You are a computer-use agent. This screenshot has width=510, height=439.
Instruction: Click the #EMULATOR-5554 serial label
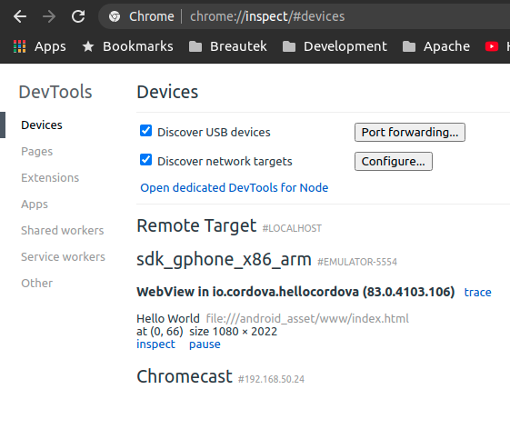pyautogui.click(x=357, y=262)
